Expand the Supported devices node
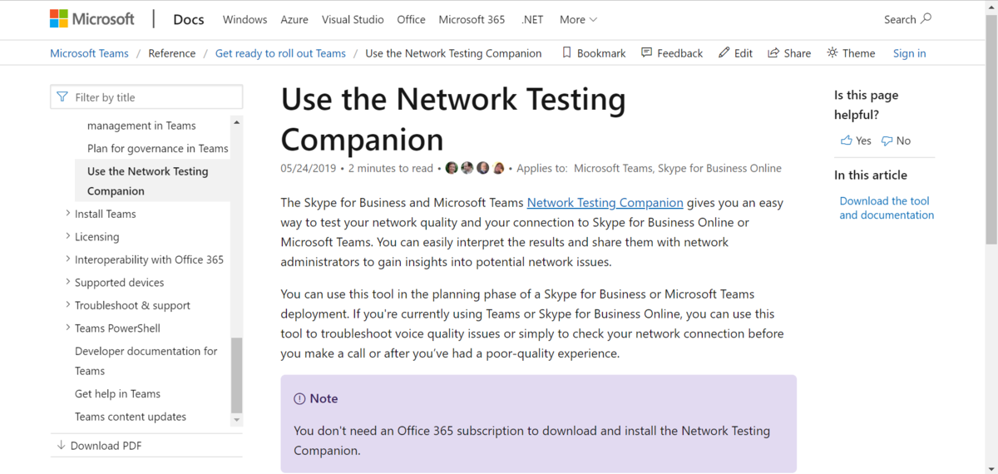 pyautogui.click(x=67, y=282)
